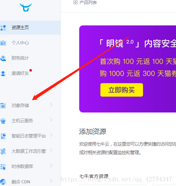Image resolution: width=176 pixels, height=186 pixels.
Task: Click the 财务统计 yen hand icon
Action: 3,58
